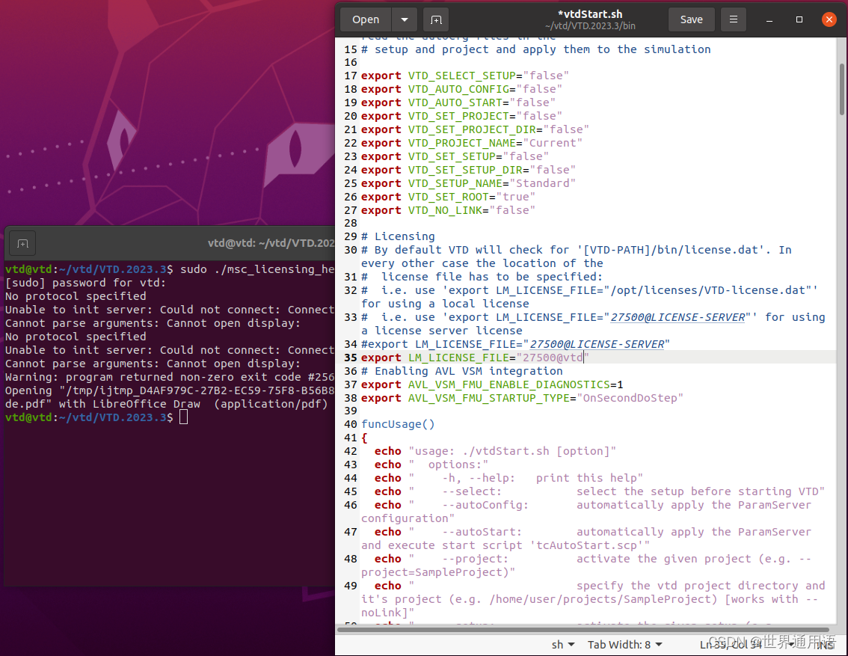The image size is (848, 656).
Task: Open the gedit hamburger menu
Action: tap(733, 19)
